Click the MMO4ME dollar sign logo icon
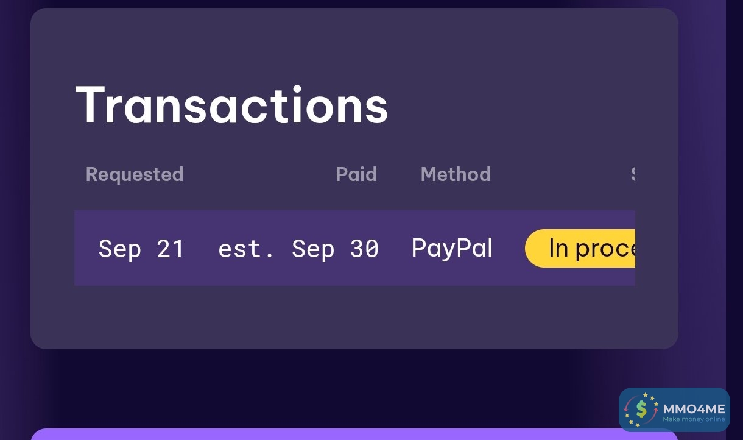 (641, 409)
